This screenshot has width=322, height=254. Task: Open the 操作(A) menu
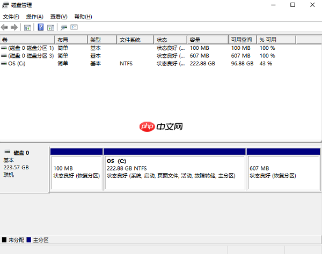(x=35, y=17)
